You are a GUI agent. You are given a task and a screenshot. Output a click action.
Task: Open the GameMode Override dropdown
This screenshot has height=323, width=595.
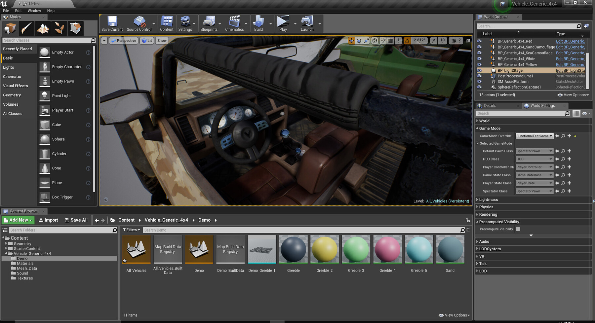pyautogui.click(x=534, y=136)
